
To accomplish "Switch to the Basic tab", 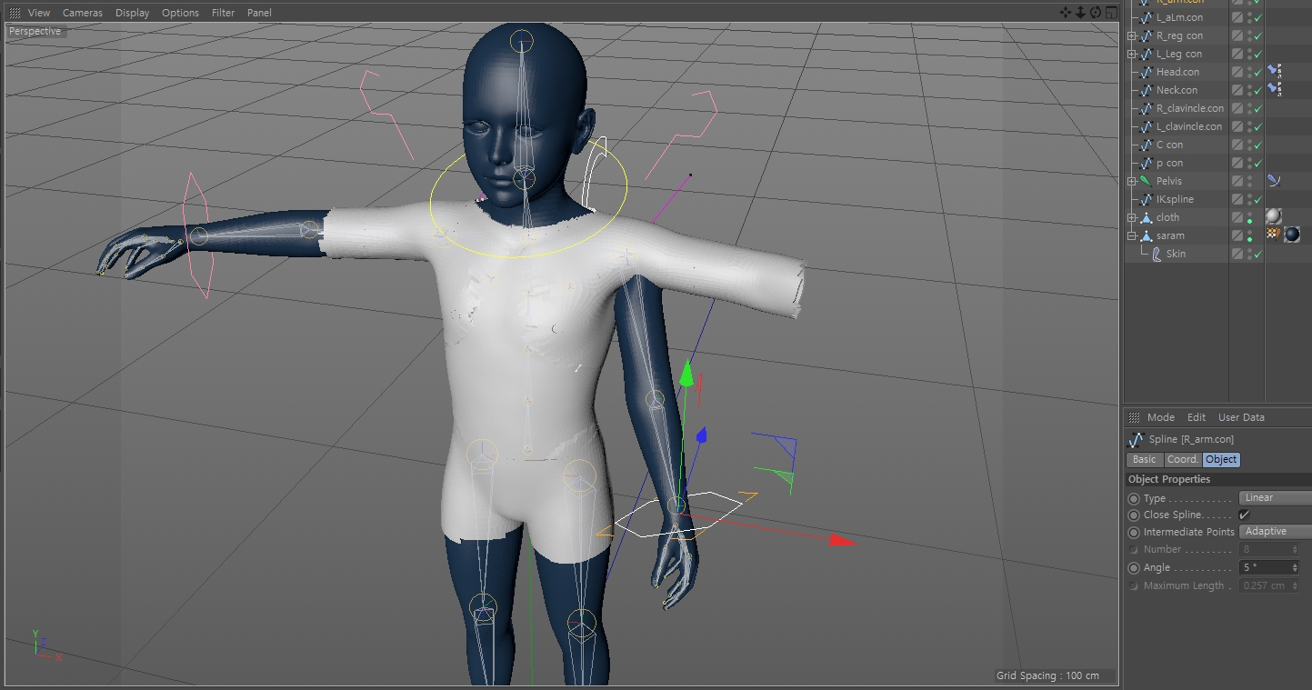I will point(1145,459).
